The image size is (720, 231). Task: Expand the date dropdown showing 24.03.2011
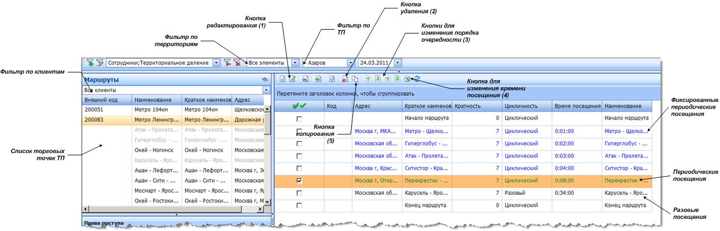click(397, 63)
